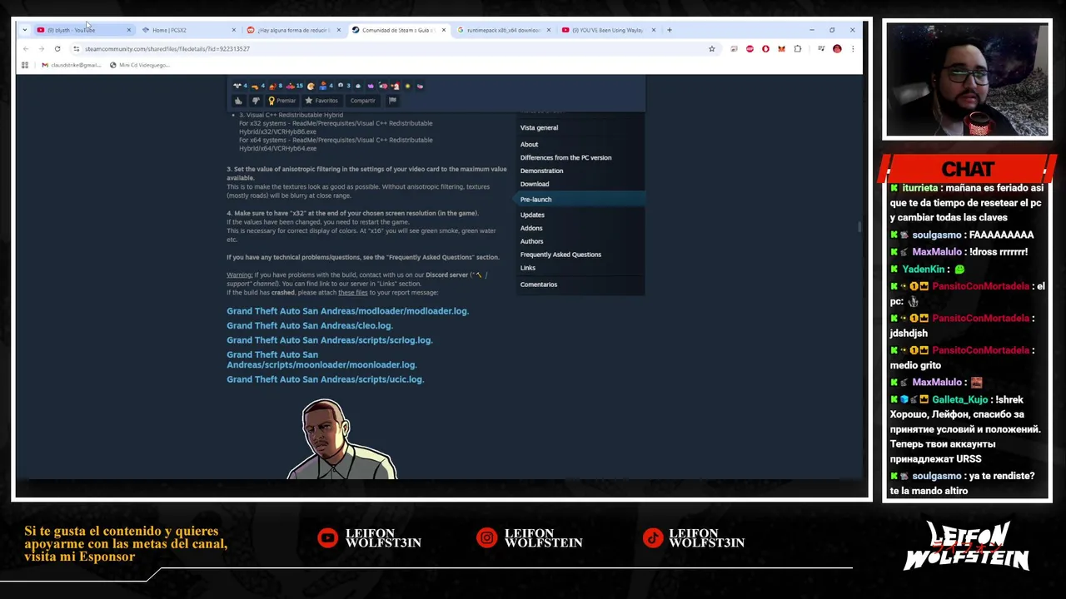Jump to 'Comentarios' section
Screen dimensions: 1066x599
tap(539, 285)
